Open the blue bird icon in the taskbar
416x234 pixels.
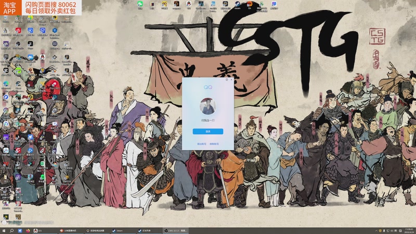point(20,231)
